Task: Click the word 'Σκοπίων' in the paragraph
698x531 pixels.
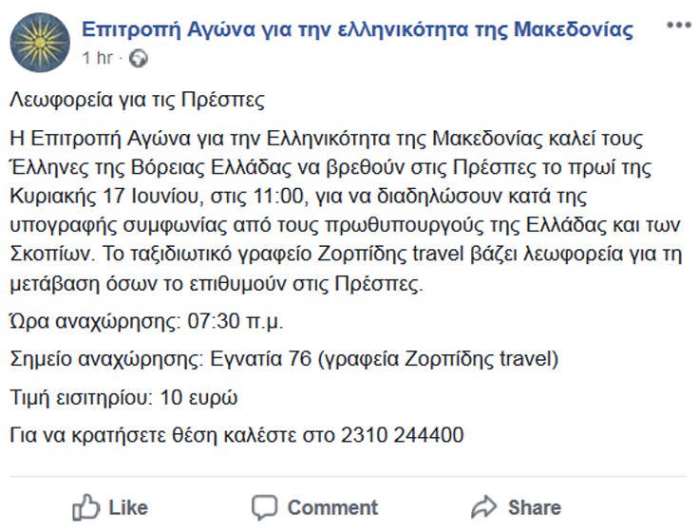Action: (52, 255)
